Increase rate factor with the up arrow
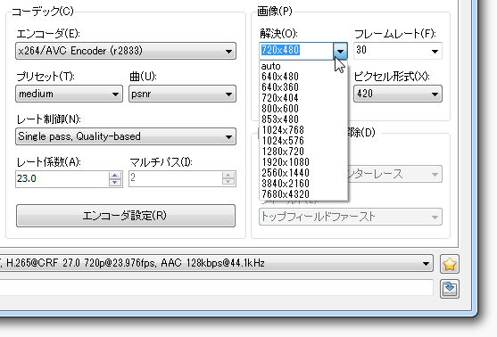Screen dimensions: 497x337 115,175
